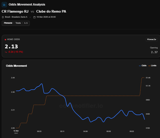
Task: Click the 00:23 time axis label
Action: click(39, 131)
